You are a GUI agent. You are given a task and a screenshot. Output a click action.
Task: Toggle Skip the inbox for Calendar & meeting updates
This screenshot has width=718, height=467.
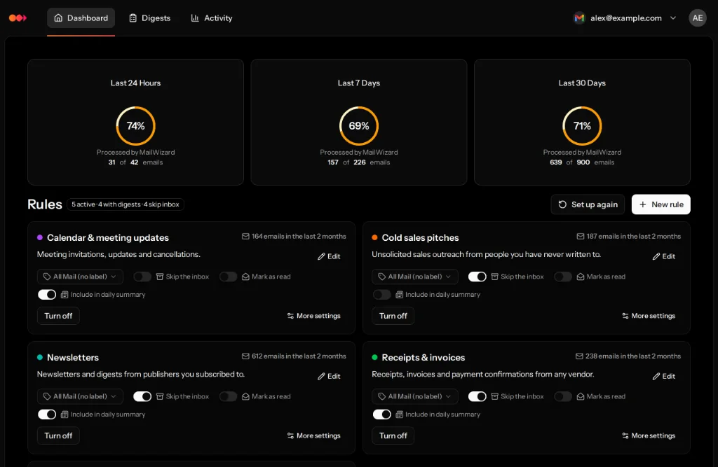(x=142, y=277)
